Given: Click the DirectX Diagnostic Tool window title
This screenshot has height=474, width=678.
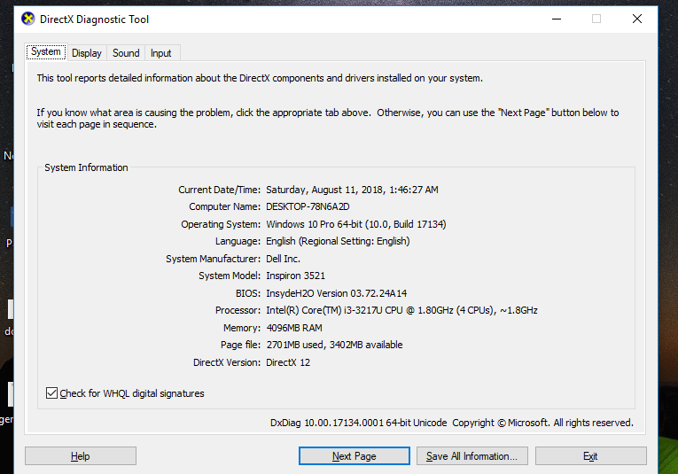Looking at the screenshot, I should [94, 19].
